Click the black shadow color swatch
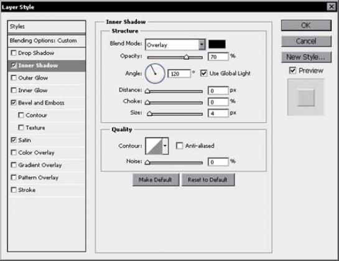 click(217, 44)
